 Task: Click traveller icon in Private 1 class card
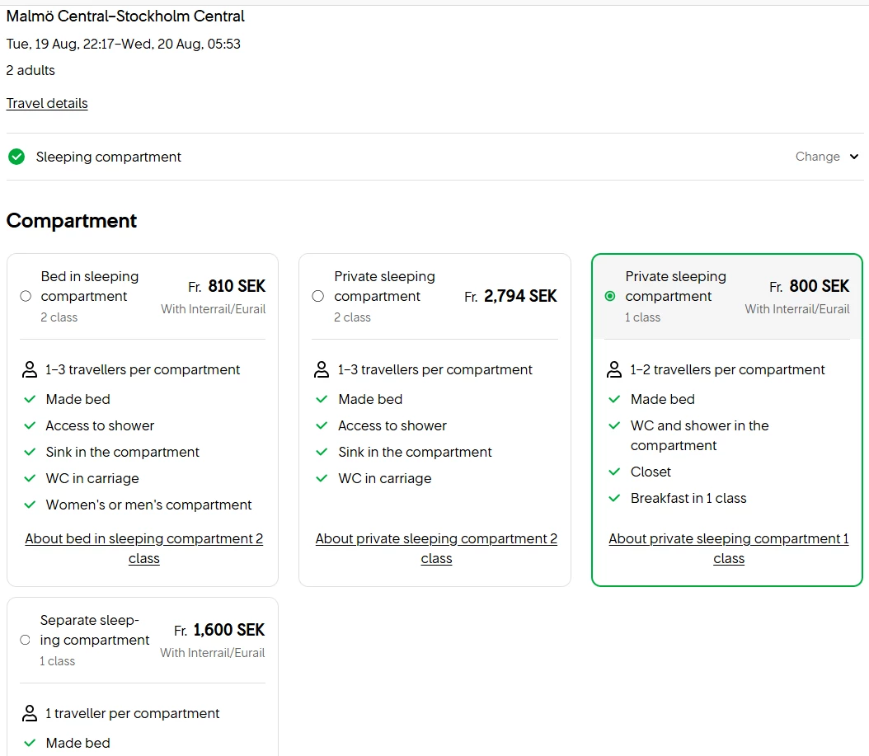[x=614, y=369]
